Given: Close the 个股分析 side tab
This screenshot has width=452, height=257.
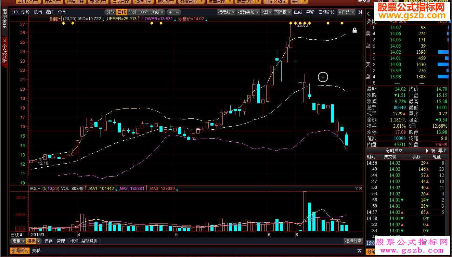Looking at the screenshot, I should point(4,40).
